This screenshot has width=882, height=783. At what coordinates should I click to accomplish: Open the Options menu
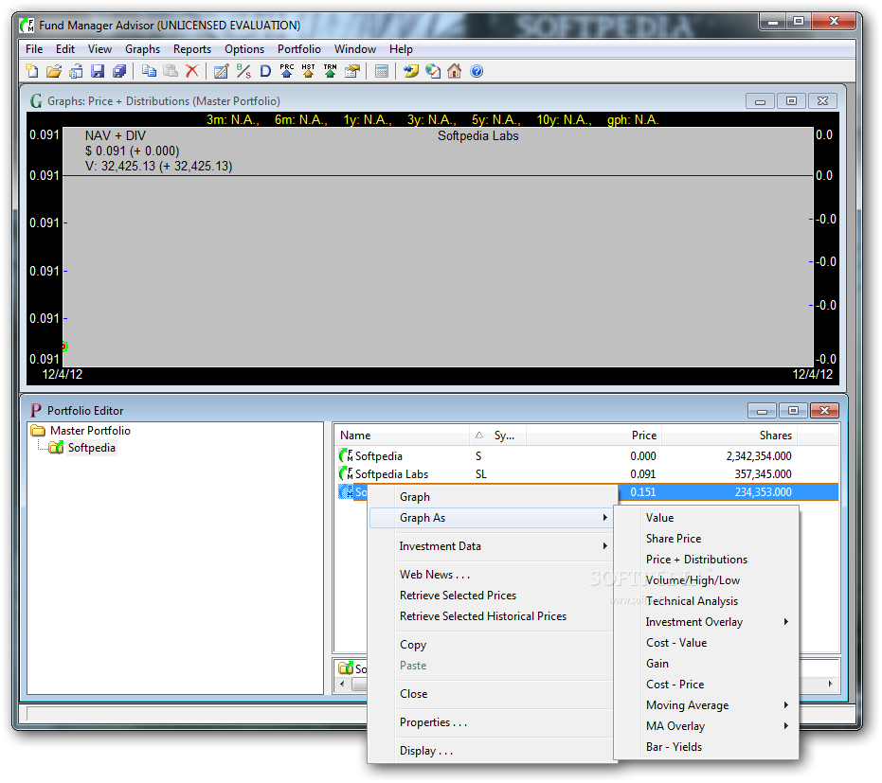pos(244,49)
